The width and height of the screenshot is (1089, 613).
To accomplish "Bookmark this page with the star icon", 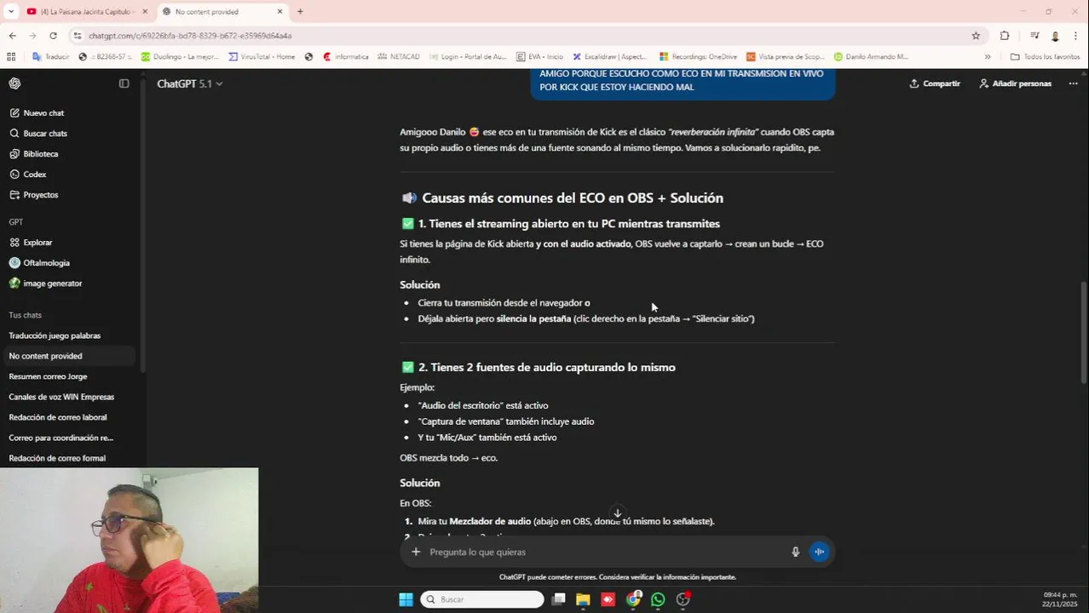I will point(976,36).
